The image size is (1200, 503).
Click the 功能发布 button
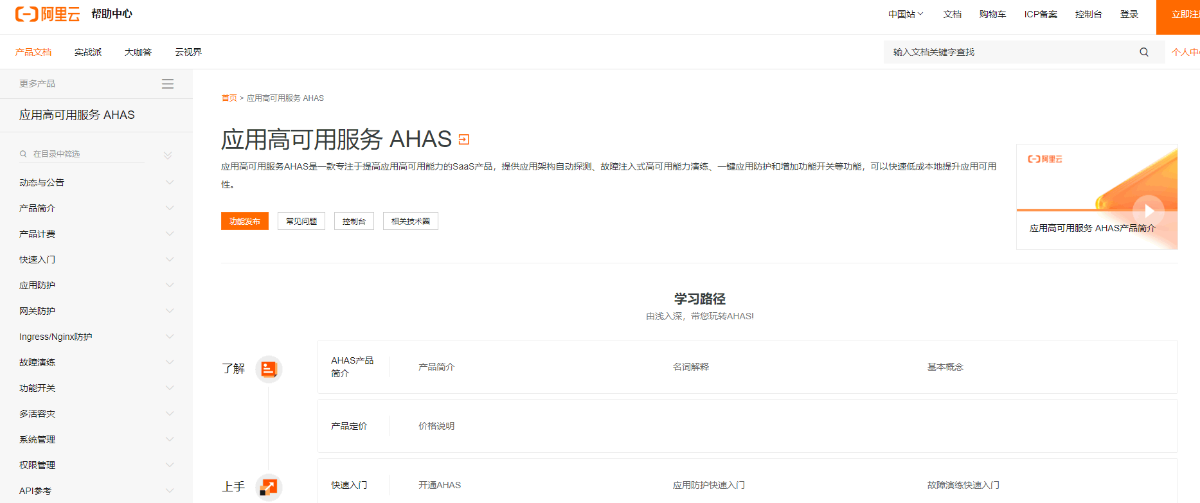click(x=245, y=221)
